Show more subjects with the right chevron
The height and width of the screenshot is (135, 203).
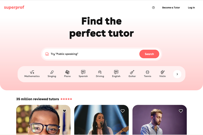[x=177, y=74]
